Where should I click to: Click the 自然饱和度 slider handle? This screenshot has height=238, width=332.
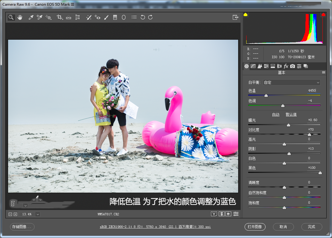click(x=284, y=198)
